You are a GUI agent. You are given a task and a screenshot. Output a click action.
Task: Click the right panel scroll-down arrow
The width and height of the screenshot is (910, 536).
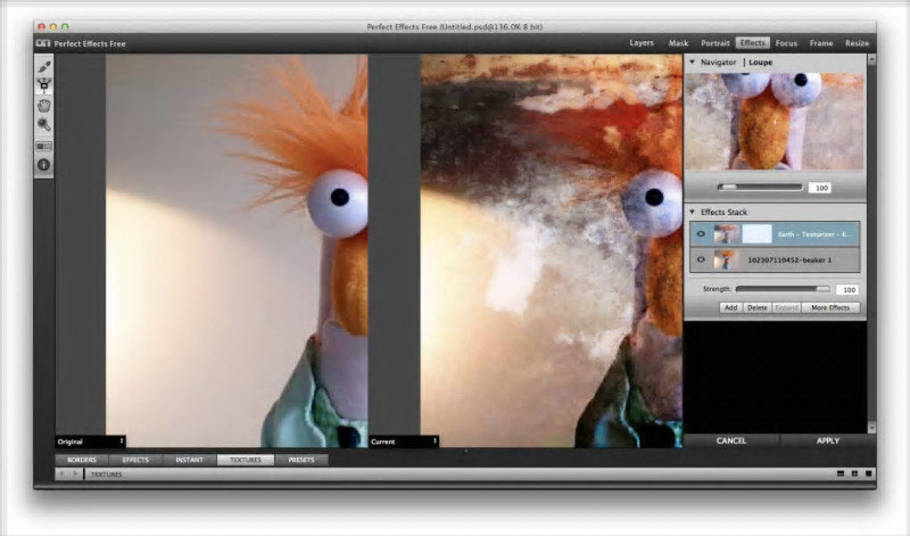(871, 427)
